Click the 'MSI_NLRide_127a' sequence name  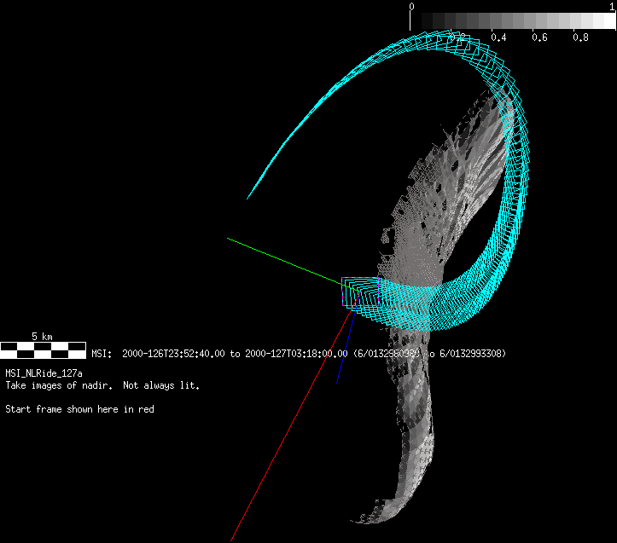pos(44,373)
